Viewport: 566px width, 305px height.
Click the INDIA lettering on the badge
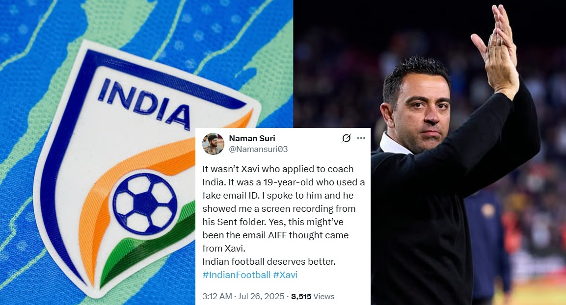[144, 104]
